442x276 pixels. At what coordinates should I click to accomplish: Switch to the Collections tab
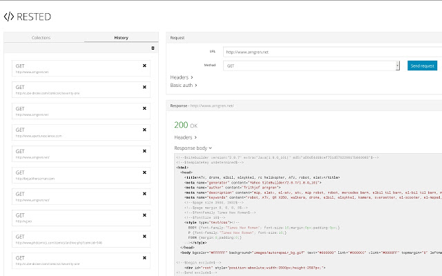pos(44,38)
